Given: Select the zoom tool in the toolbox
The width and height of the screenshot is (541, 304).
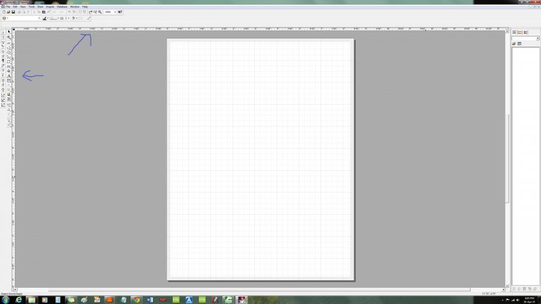Looking at the screenshot, I should [9, 37].
